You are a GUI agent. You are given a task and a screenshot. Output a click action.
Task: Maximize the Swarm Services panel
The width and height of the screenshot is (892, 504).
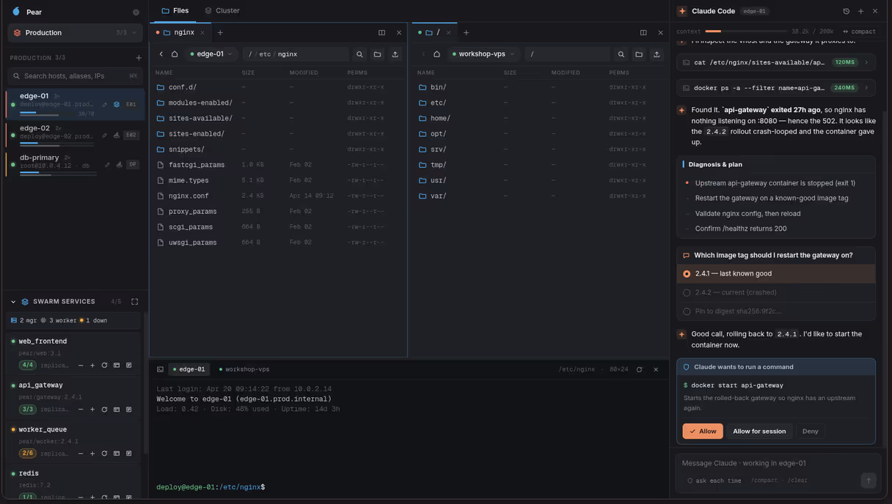(135, 302)
